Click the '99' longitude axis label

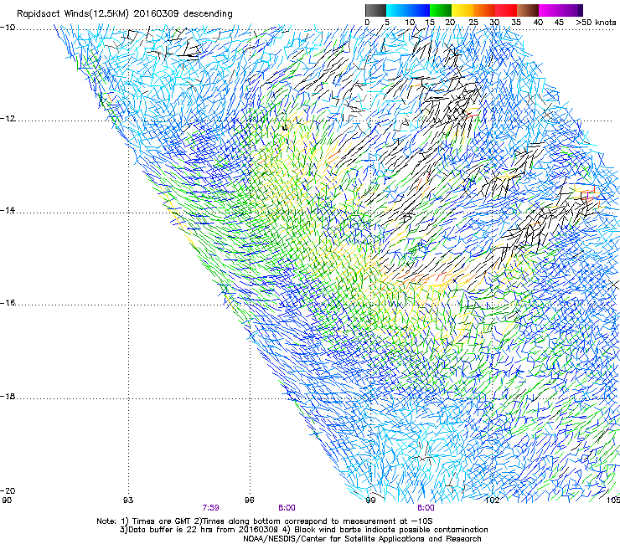tap(370, 500)
